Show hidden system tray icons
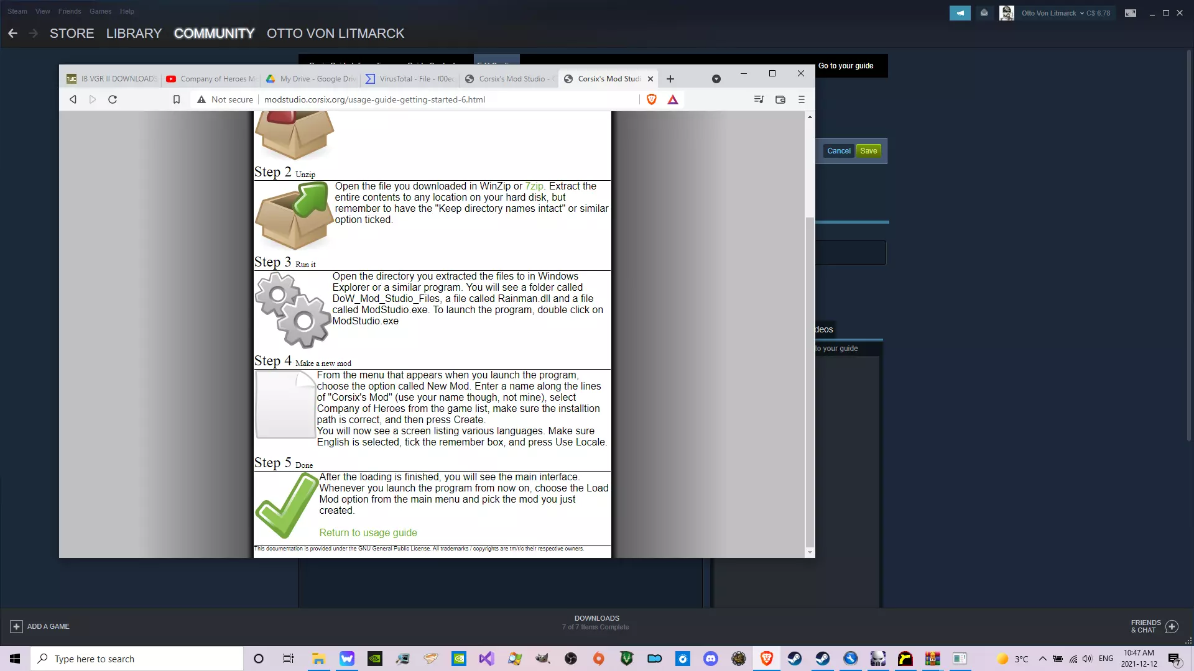 (x=1042, y=659)
